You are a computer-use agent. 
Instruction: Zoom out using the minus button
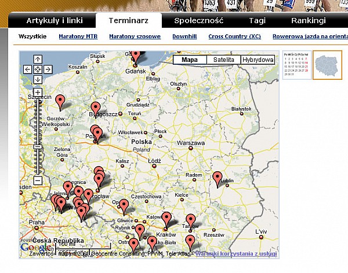tap(38, 181)
